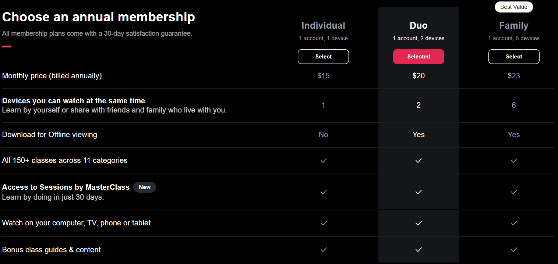Select the Family membership plan

pos(514,57)
